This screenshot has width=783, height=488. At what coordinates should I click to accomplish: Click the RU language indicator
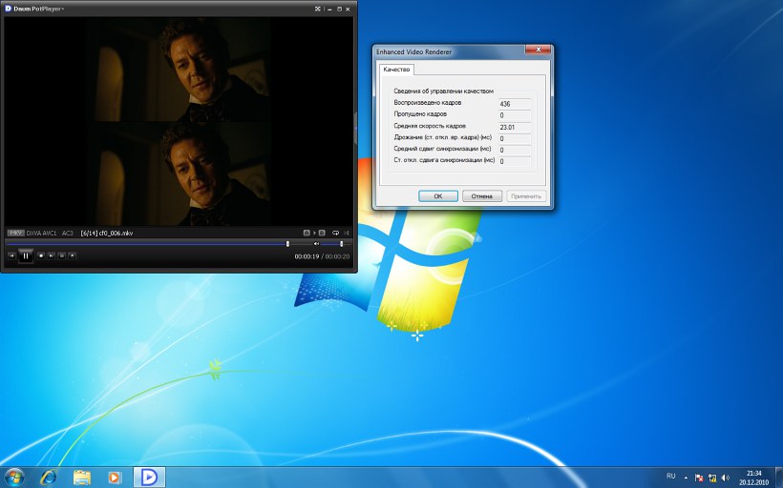(x=670, y=476)
